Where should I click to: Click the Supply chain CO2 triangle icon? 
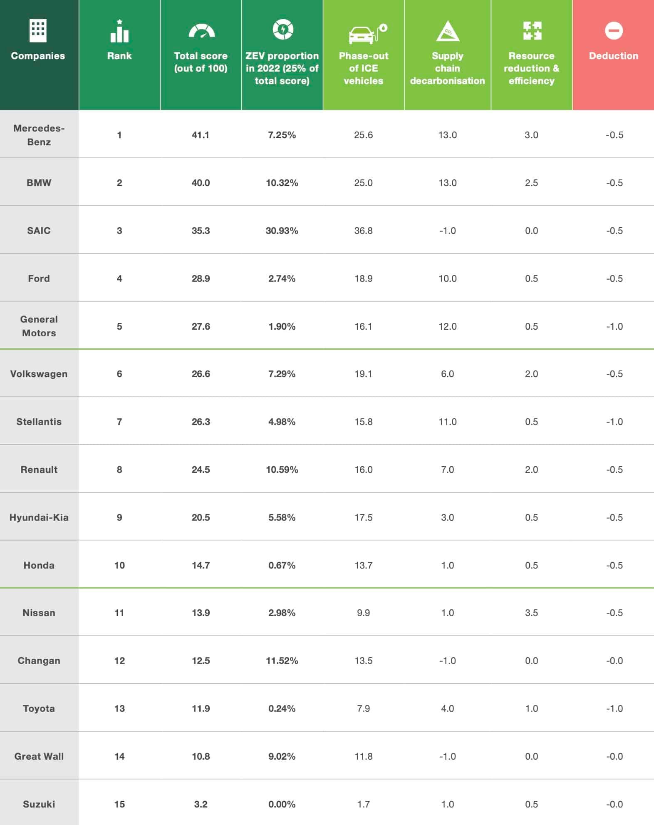(x=448, y=31)
